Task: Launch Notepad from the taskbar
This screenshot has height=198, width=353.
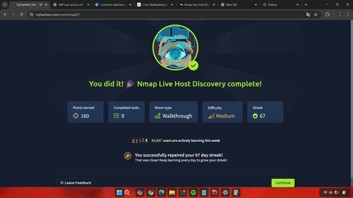Action: tap(204, 192)
